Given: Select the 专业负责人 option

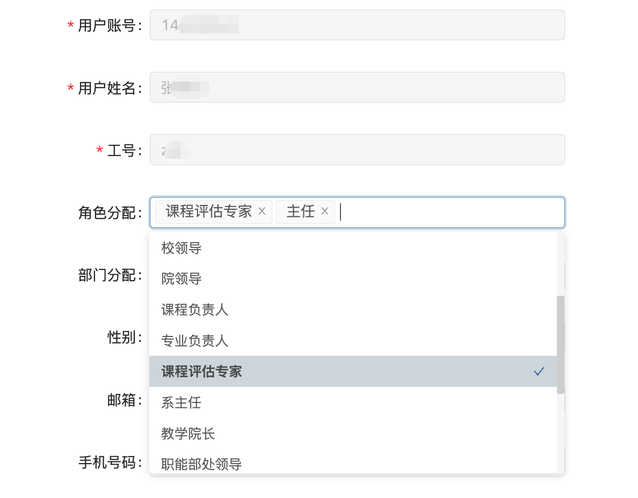Looking at the screenshot, I should coord(195,340).
